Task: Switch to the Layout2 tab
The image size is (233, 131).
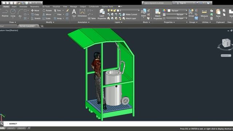Action: [21, 128]
